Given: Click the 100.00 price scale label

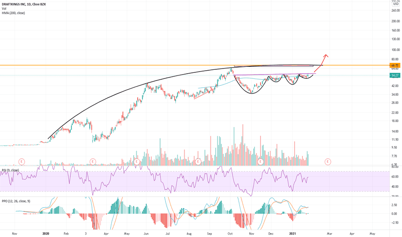Looking at the screenshot, I should point(396,50).
